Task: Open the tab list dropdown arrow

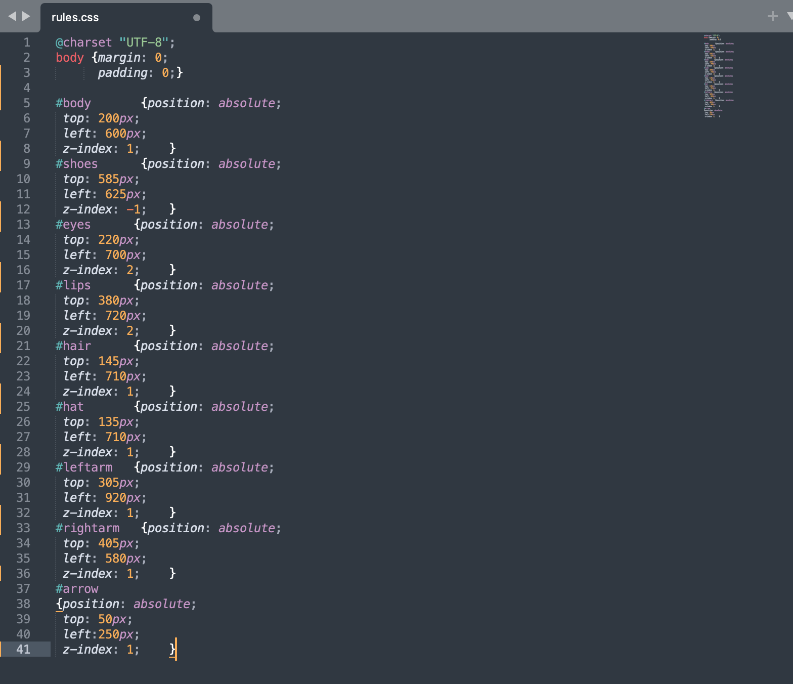Action: click(x=790, y=16)
